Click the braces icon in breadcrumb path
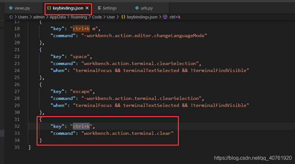Image resolution: width=295 pixels, height=164 pixels. 123,17
